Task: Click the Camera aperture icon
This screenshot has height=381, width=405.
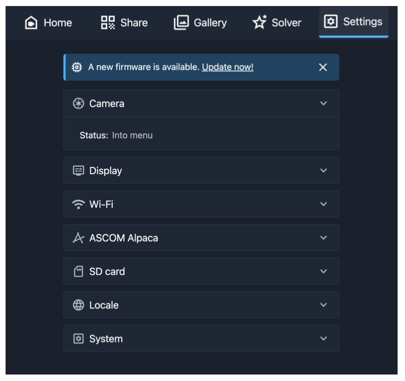Action: pos(78,104)
